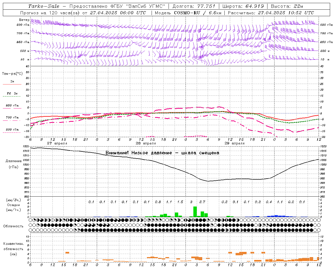
Task: Click the precipitation value '1.5'
Action: click(x=180, y=202)
